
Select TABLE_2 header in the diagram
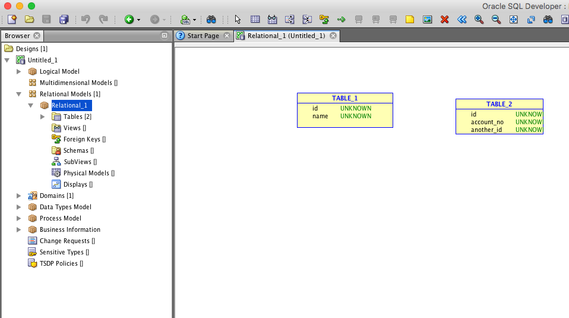point(499,104)
